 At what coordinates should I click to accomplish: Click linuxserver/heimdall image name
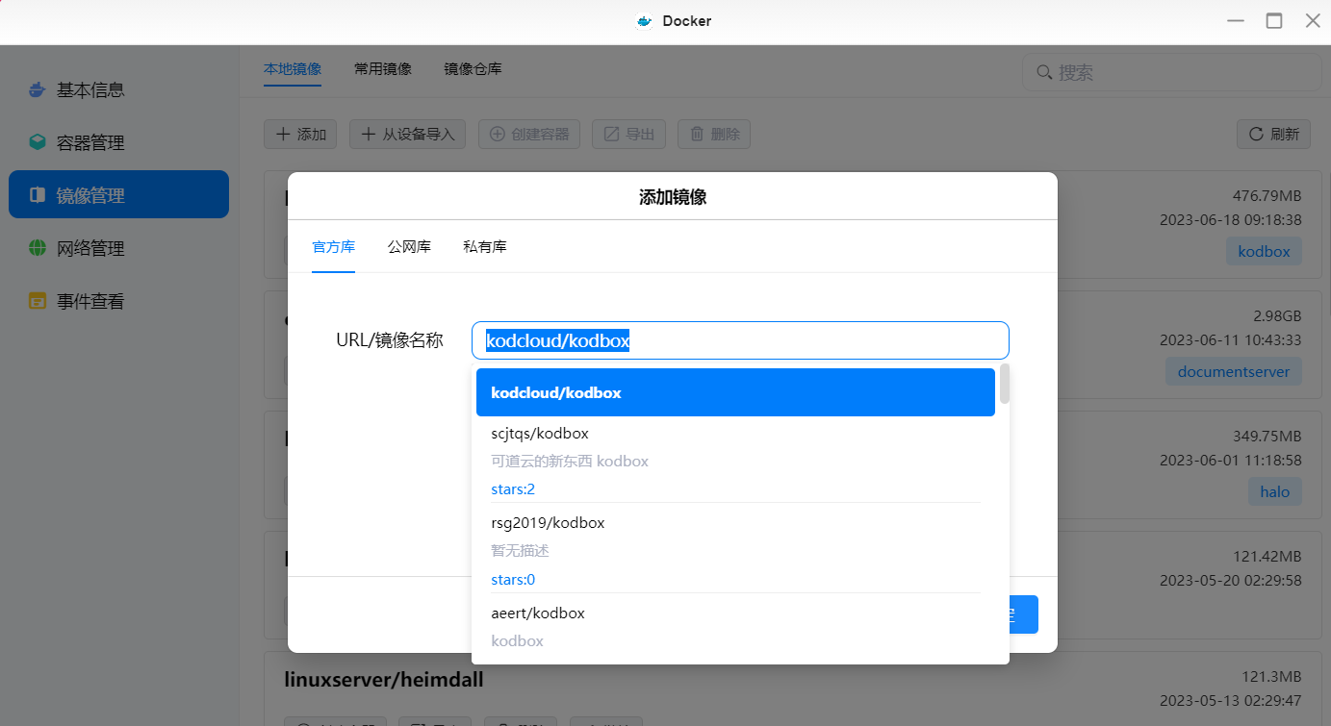click(x=384, y=680)
